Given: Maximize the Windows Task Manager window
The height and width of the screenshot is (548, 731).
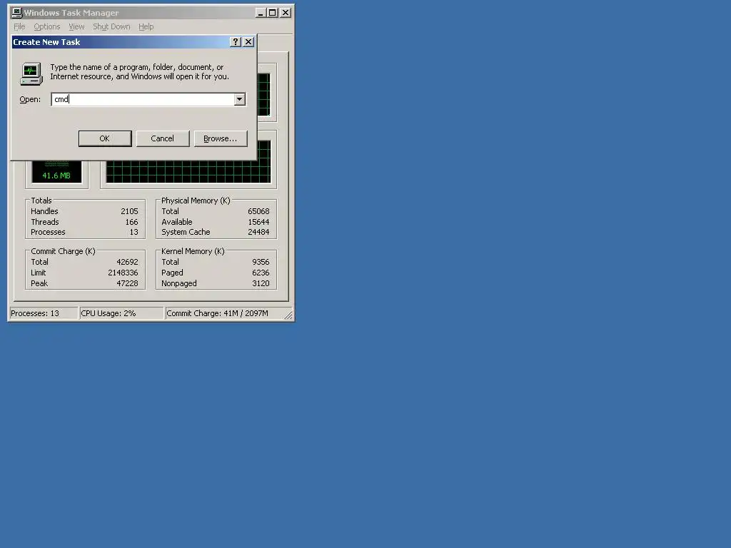Looking at the screenshot, I should click(273, 13).
